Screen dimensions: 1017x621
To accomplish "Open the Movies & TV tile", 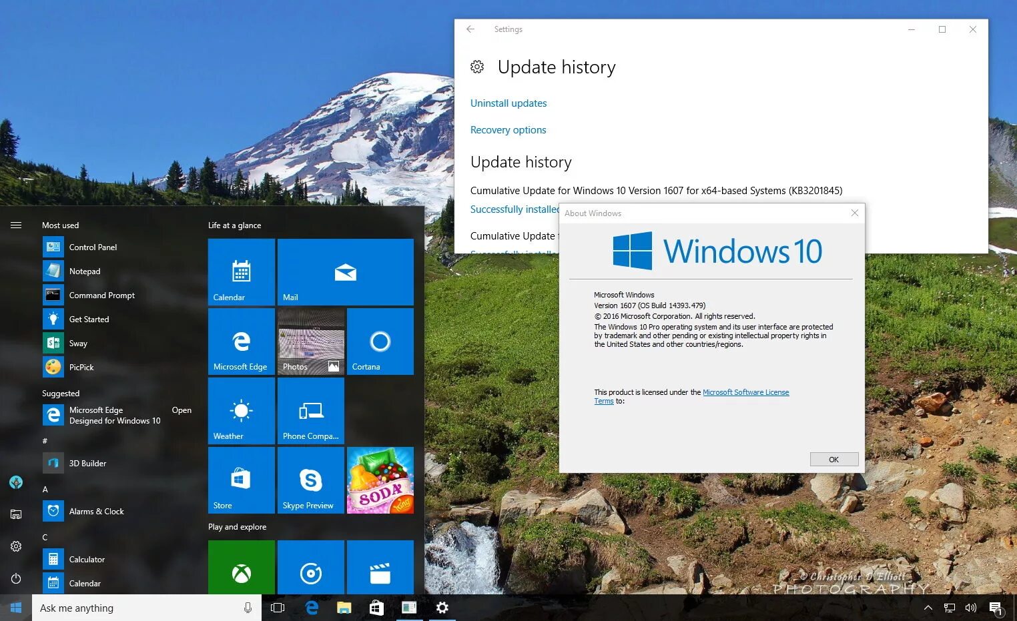I will pyautogui.click(x=380, y=568).
